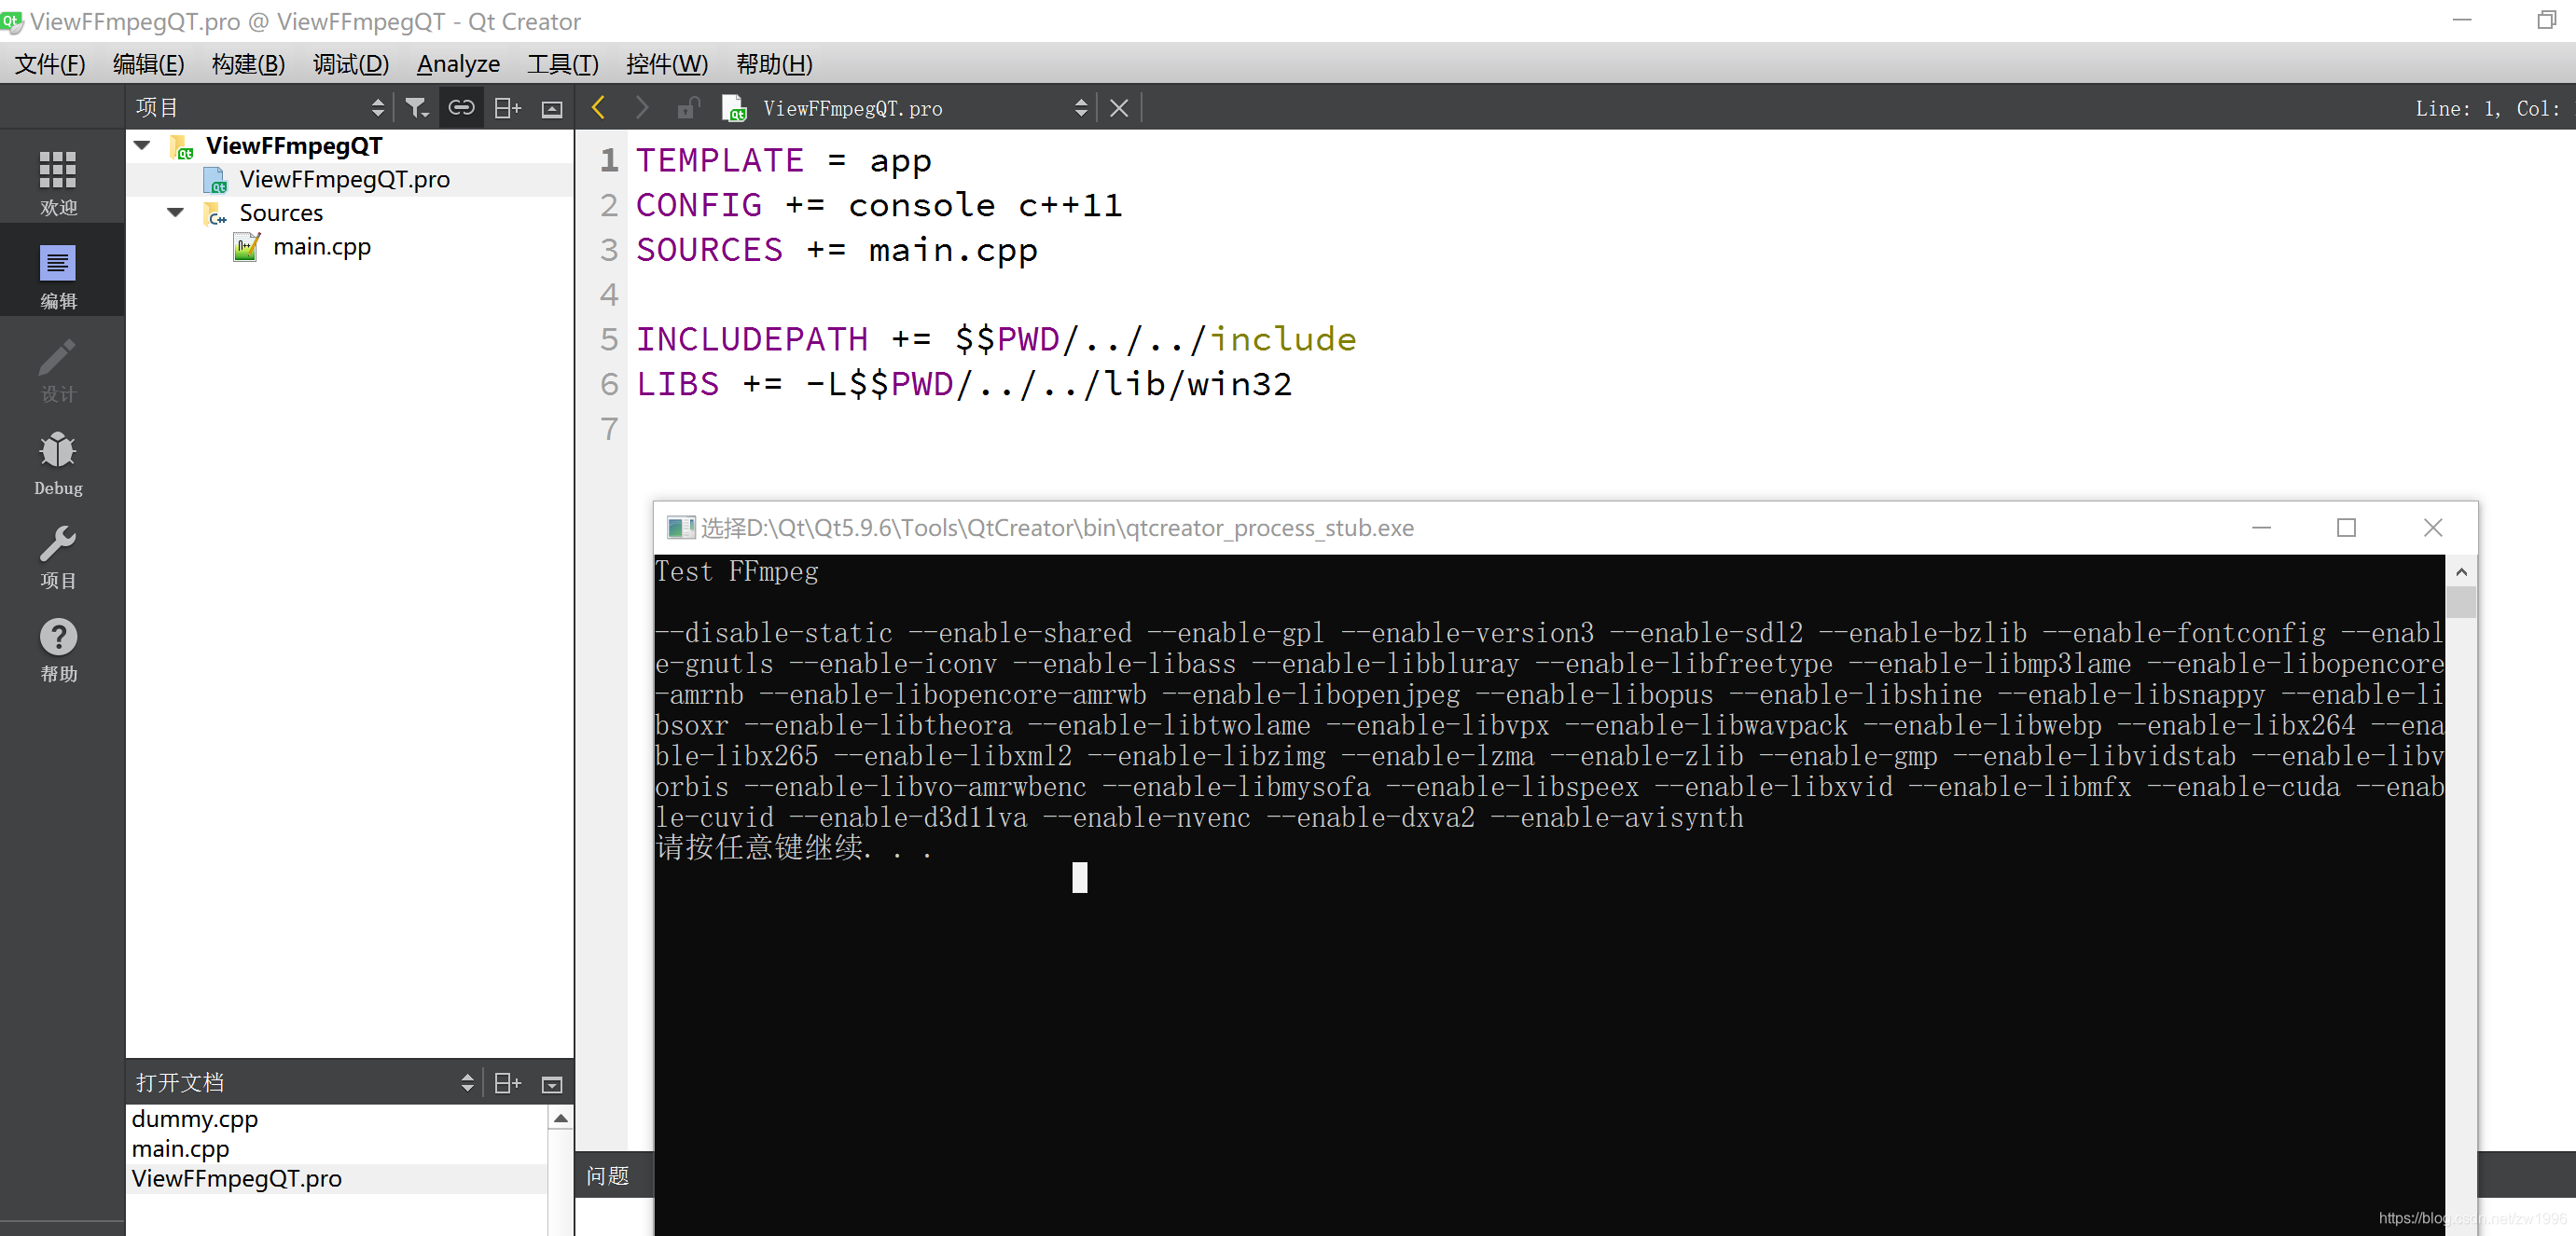Open the 构建(B) menu
This screenshot has width=2576, height=1236.
[248, 64]
